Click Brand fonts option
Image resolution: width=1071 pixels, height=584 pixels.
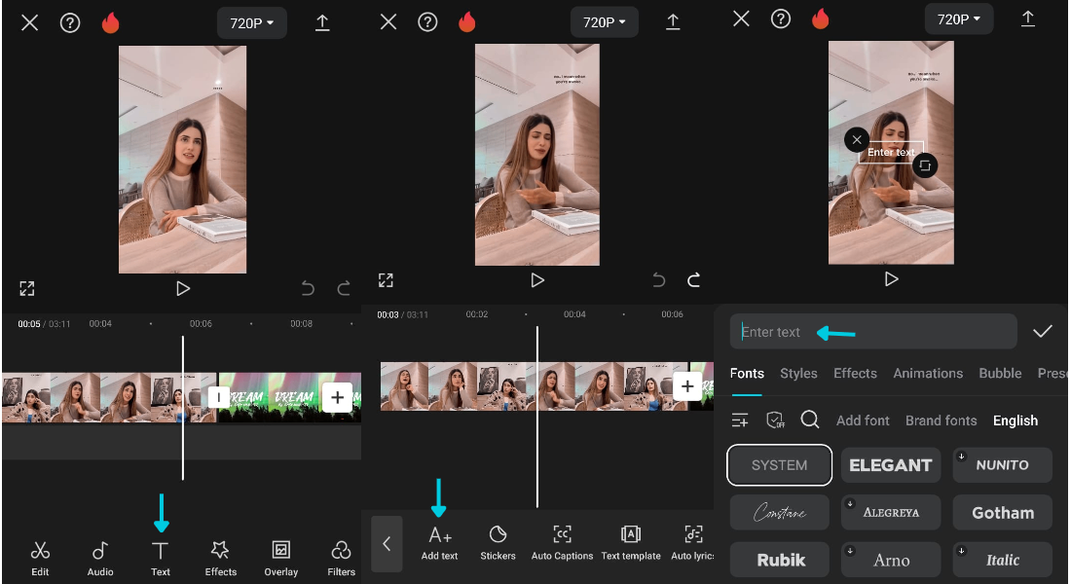[x=941, y=420]
